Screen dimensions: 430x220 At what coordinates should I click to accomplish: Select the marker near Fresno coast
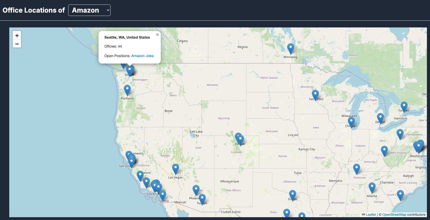tap(140, 176)
